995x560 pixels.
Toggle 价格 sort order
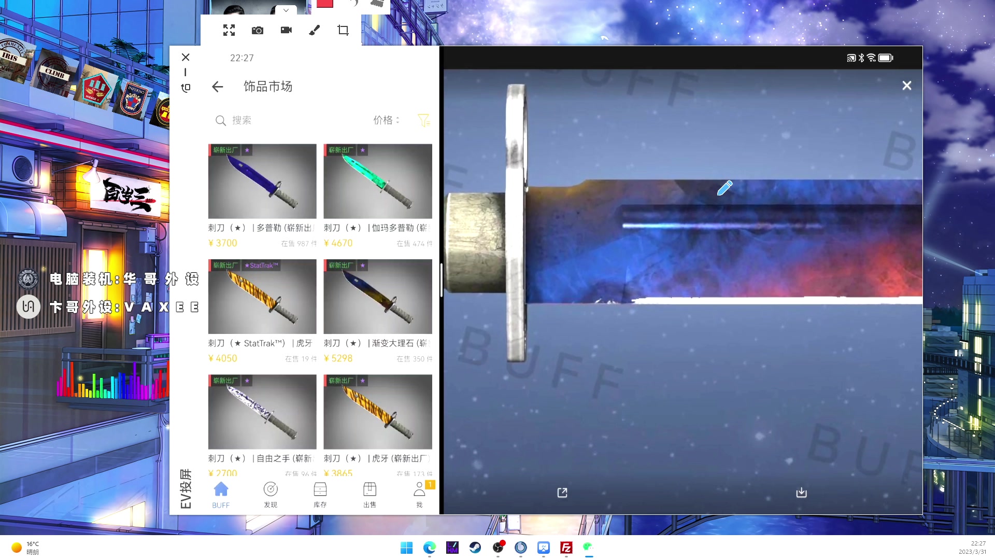[x=387, y=120]
